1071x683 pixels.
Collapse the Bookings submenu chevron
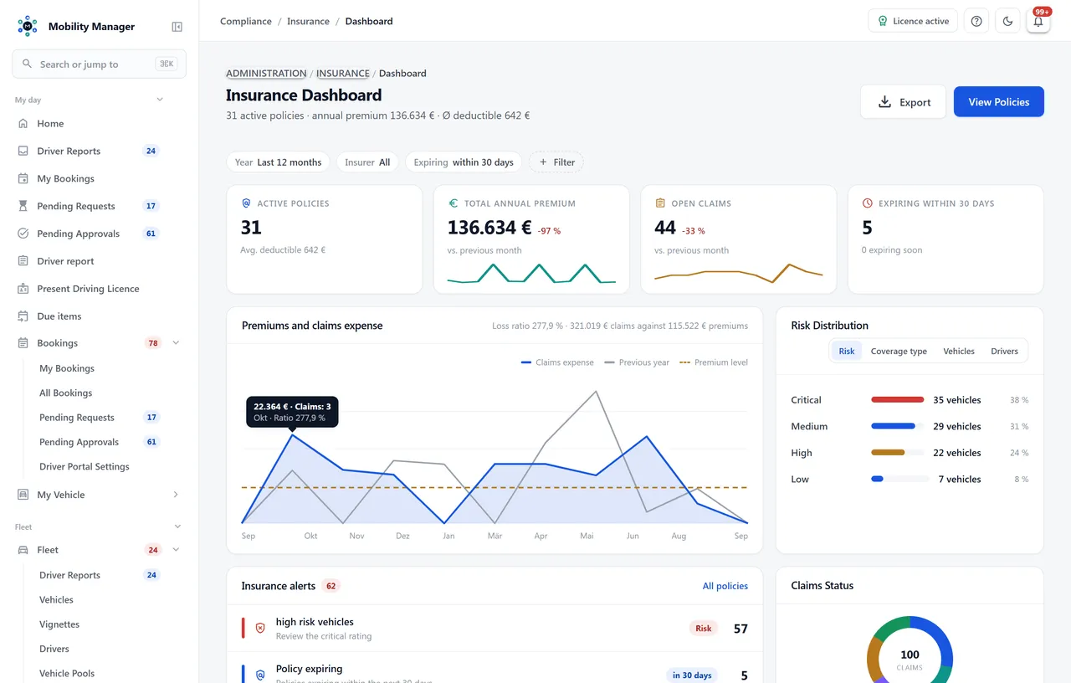coord(176,343)
